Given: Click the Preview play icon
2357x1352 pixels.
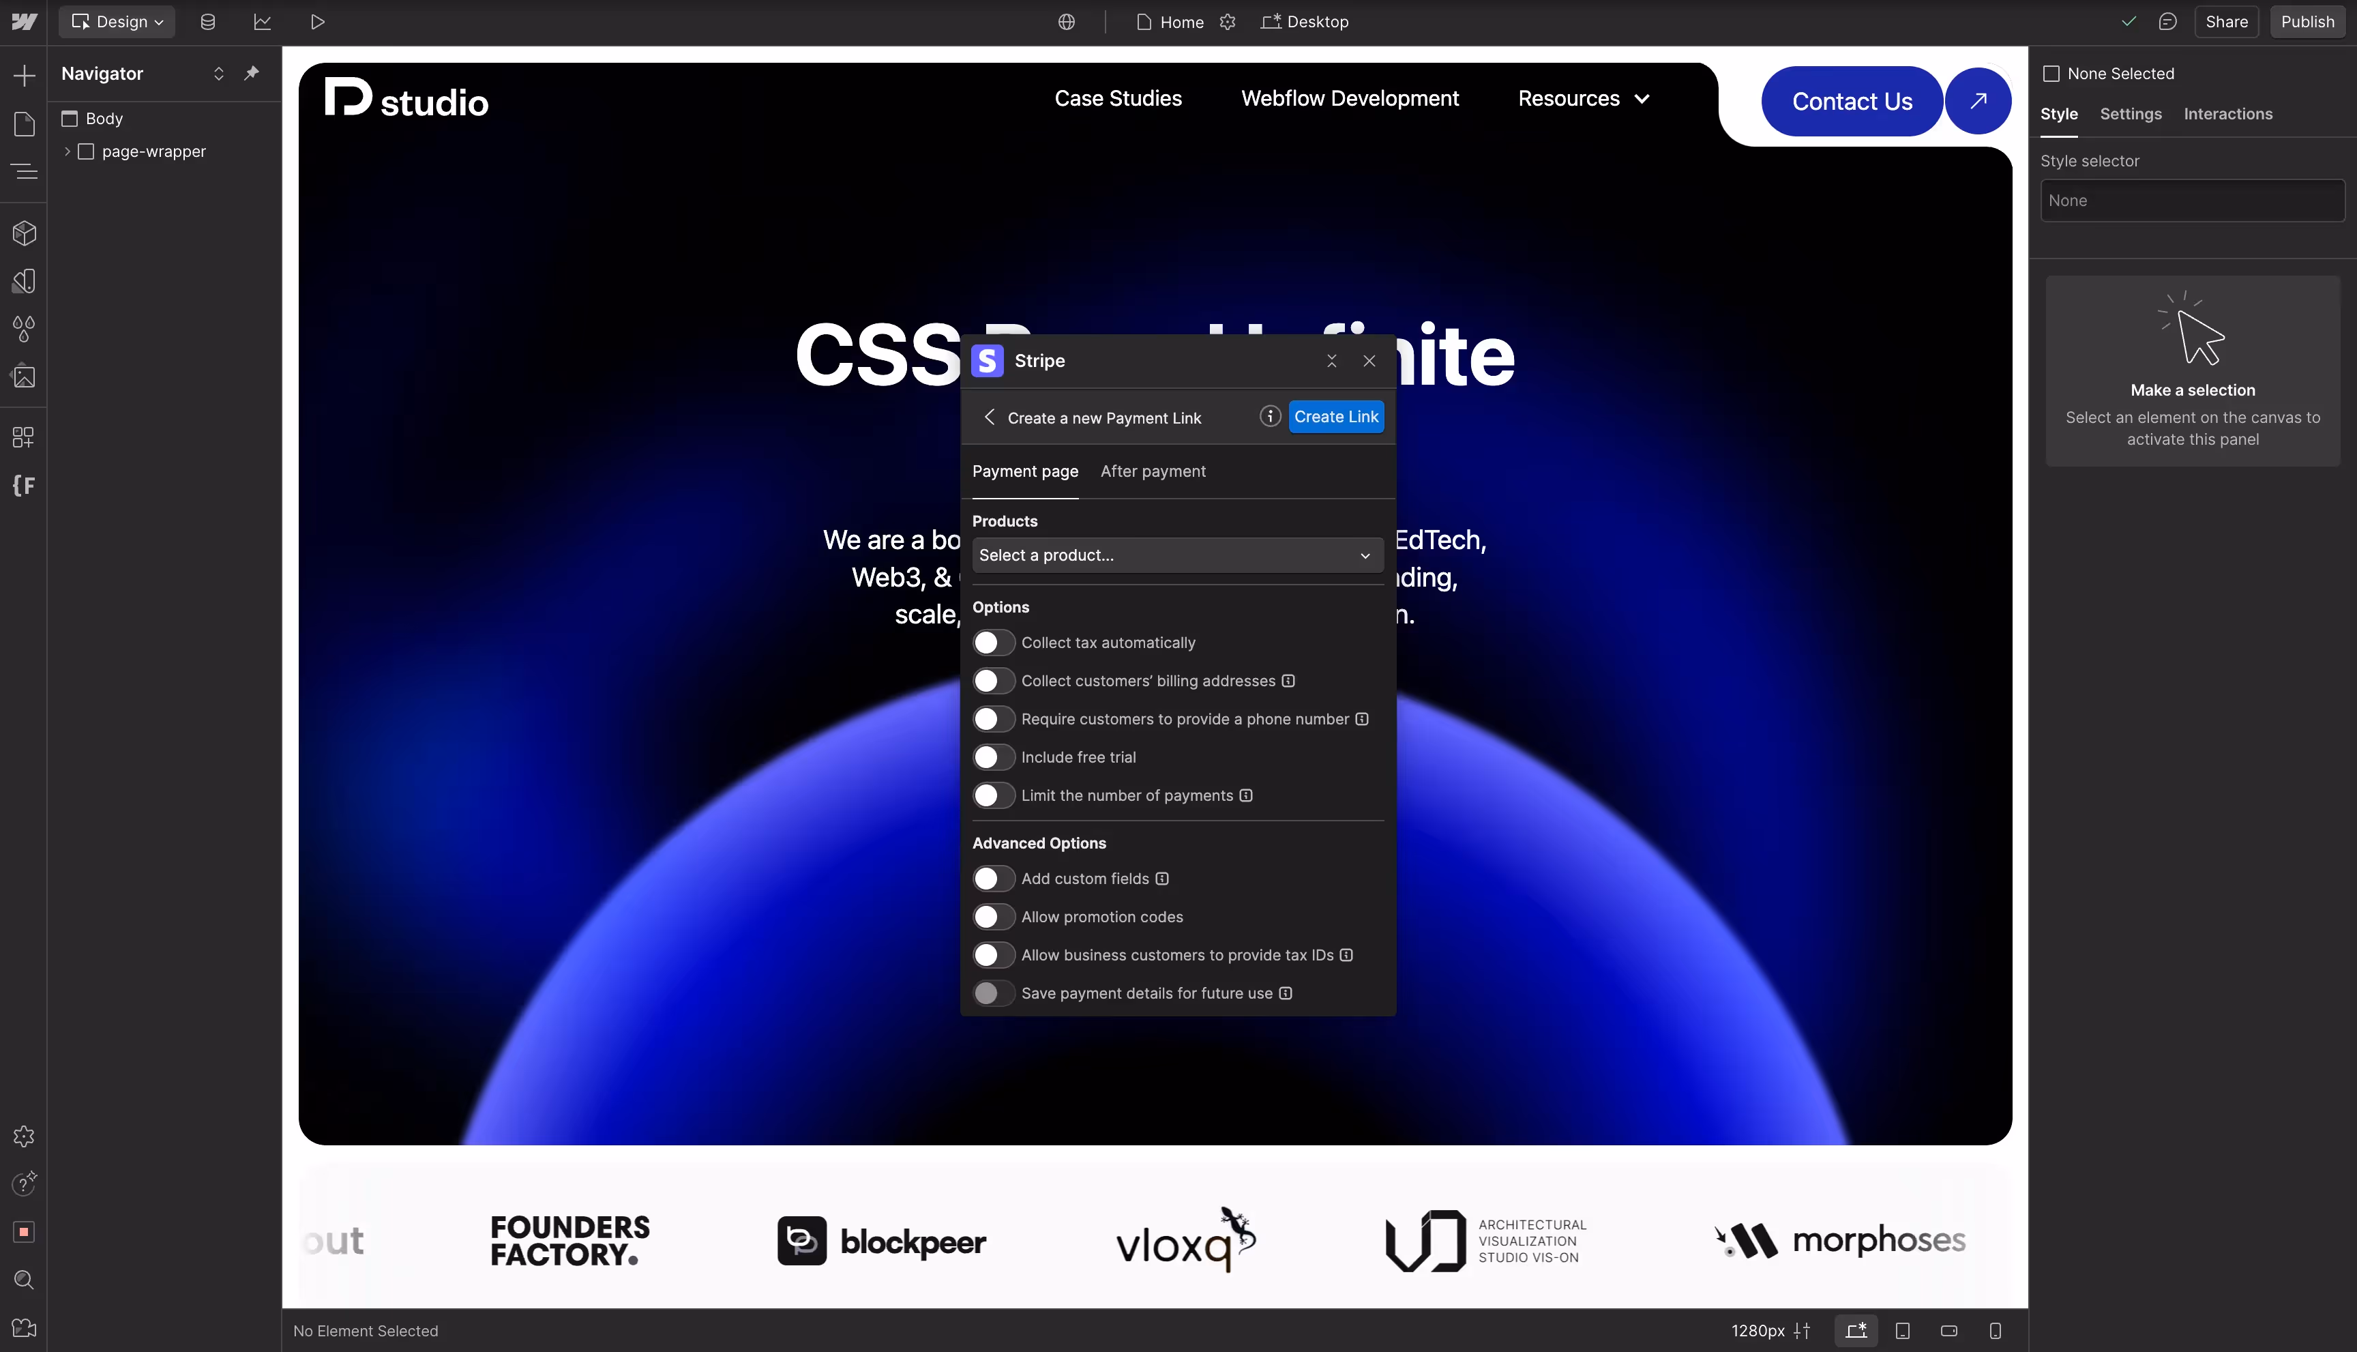Looking at the screenshot, I should (318, 21).
